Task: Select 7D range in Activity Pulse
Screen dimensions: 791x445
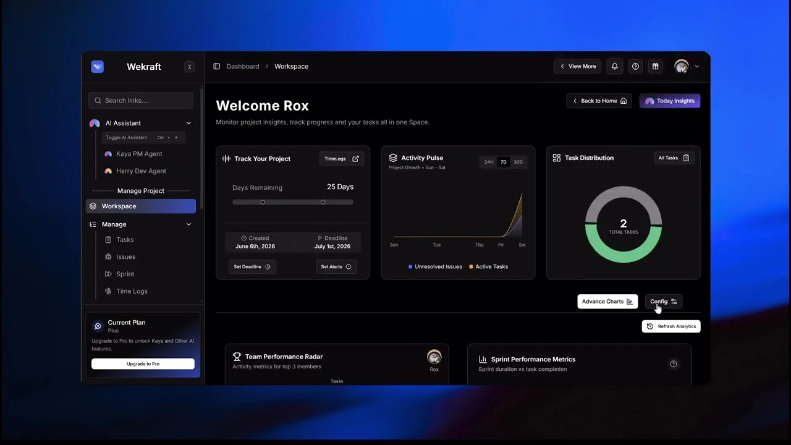Action: [503, 163]
